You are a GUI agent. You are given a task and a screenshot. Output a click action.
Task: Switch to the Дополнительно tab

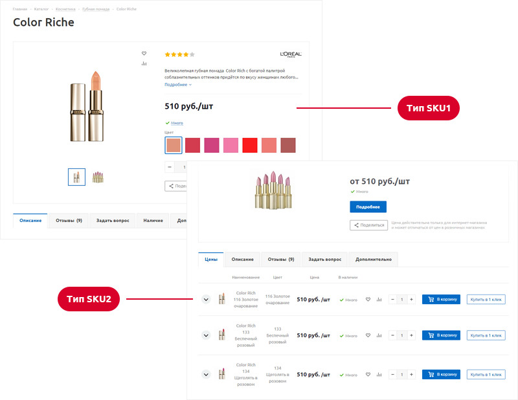(x=372, y=260)
